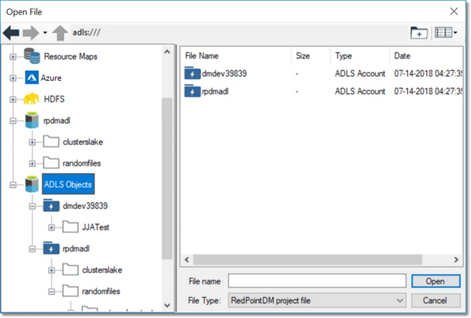Click the ADLS Objects data lake icon
Image resolution: width=471 pixels, height=318 pixels.
click(30, 184)
